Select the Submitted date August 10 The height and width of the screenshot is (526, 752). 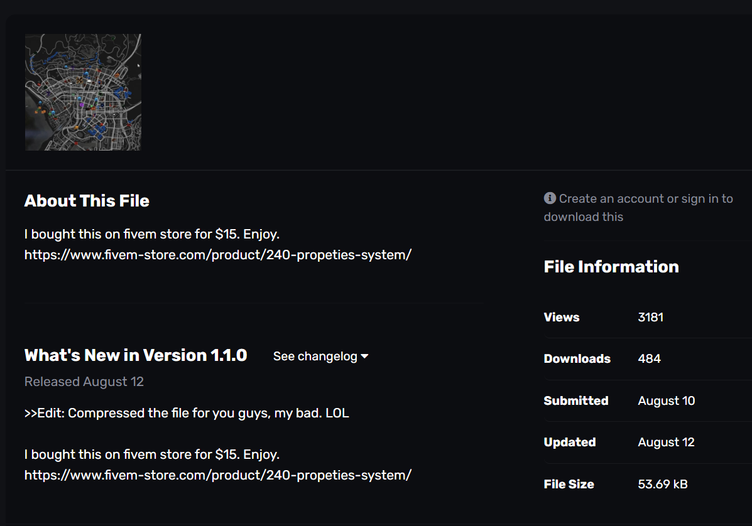(666, 401)
